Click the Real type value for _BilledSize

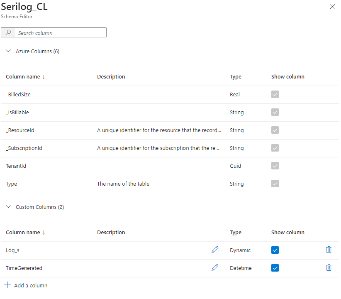pyautogui.click(x=235, y=95)
